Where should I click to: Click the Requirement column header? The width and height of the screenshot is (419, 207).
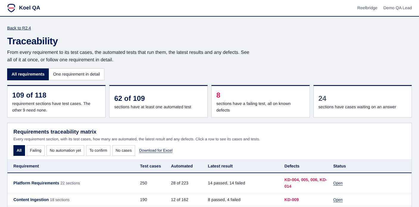26,166
